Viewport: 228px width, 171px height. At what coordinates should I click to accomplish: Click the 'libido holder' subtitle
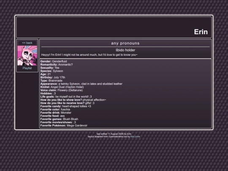click(125, 50)
